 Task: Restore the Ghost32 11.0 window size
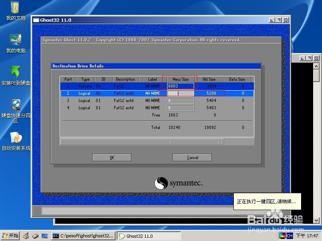(279, 20)
